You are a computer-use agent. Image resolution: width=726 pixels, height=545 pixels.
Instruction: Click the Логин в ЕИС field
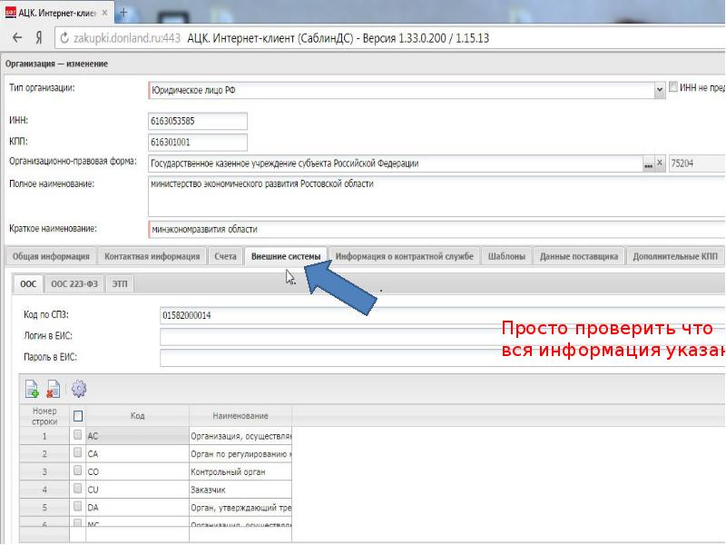tap(442, 336)
